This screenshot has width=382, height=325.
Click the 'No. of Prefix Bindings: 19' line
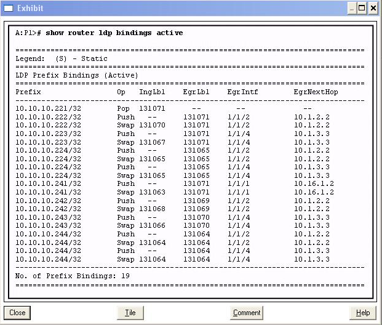point(73,276)
